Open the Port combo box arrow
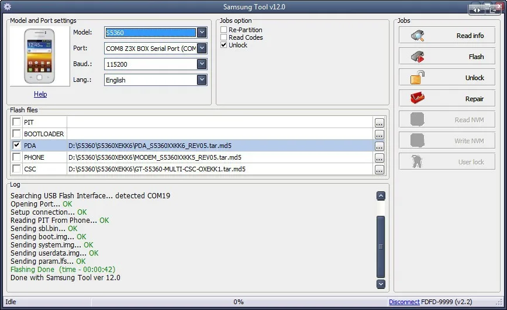 coord(202,48)
